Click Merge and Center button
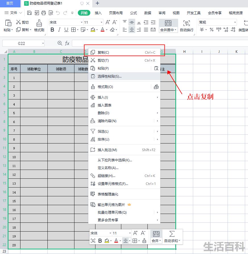Viewport: 248px width, 254px height. pyautogui.click(x=168, y=26)
